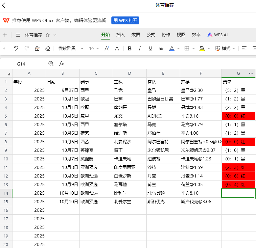
Task: Select the format painter icon
Action: coord(37,48)
